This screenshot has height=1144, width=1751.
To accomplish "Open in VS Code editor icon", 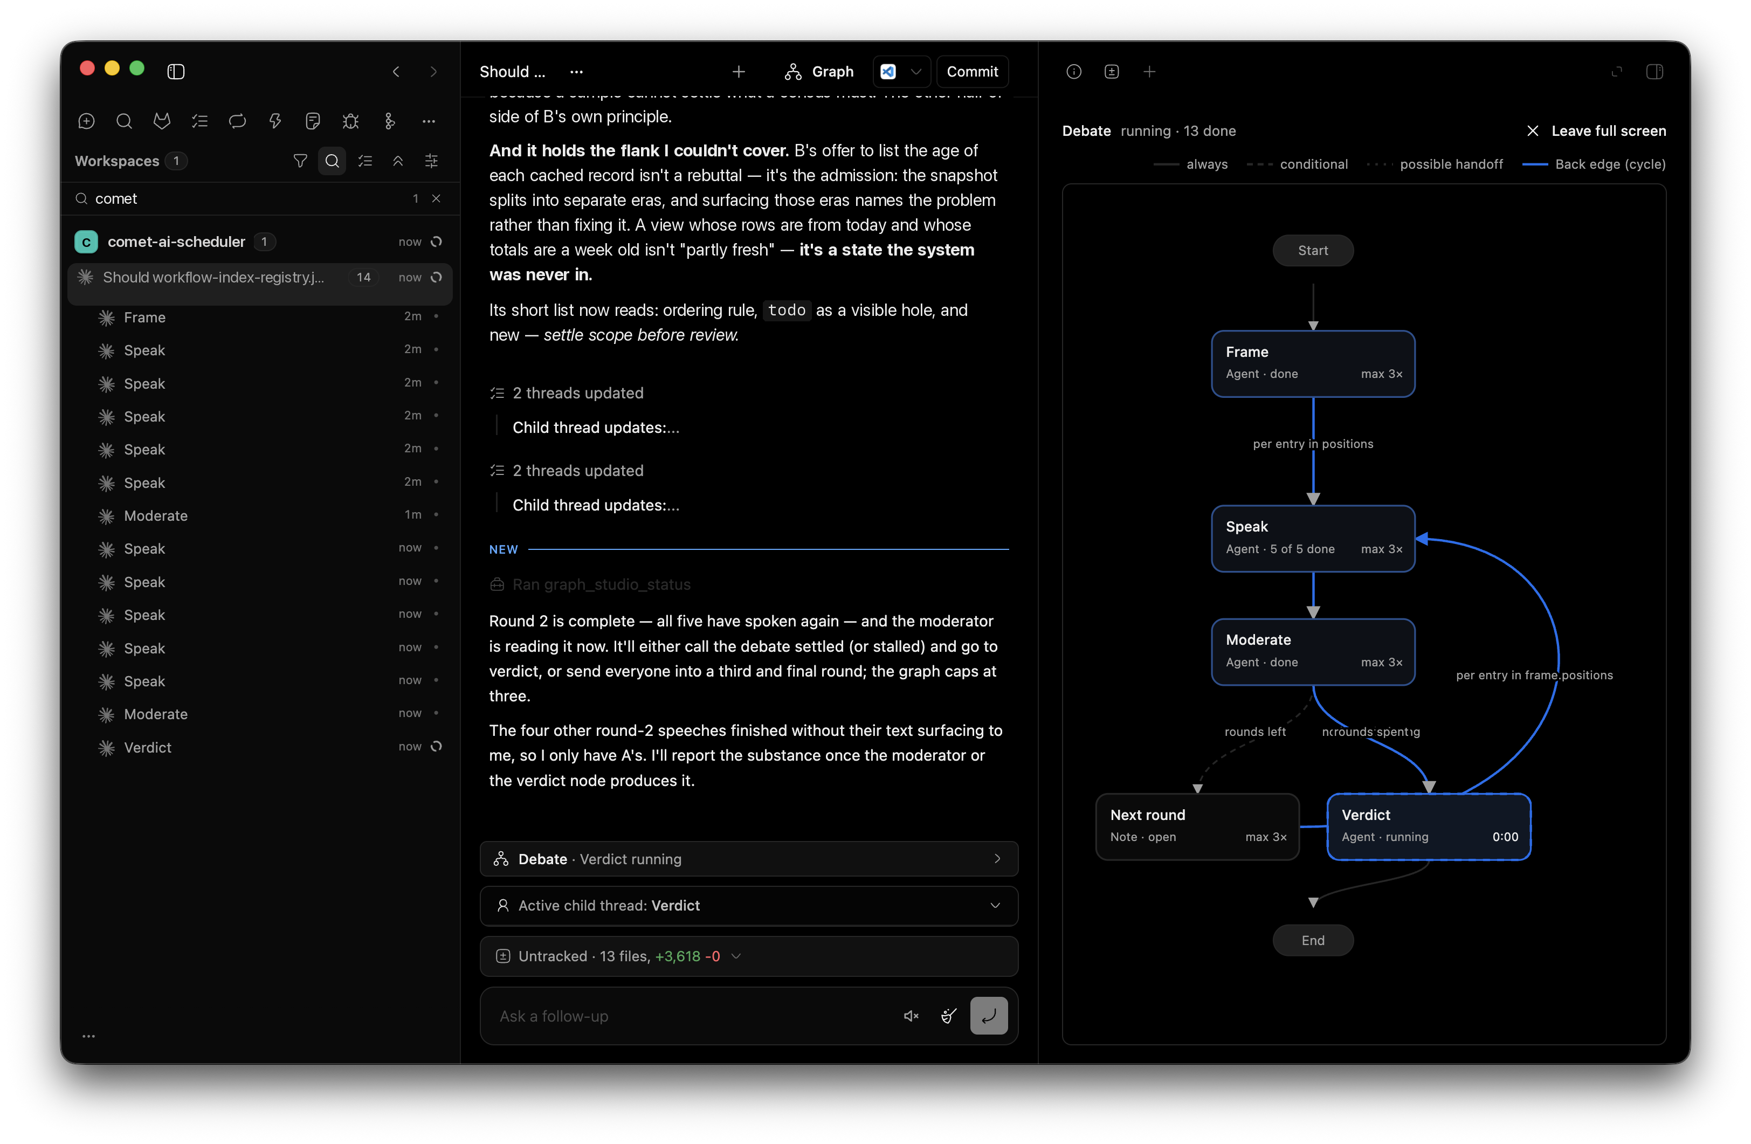I will 889,71.
